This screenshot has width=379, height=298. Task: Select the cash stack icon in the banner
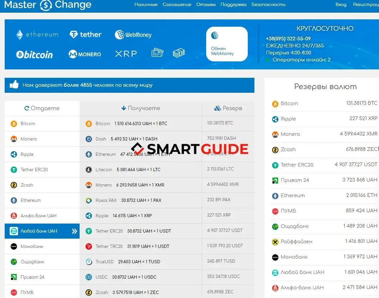(x=179, y=53)
